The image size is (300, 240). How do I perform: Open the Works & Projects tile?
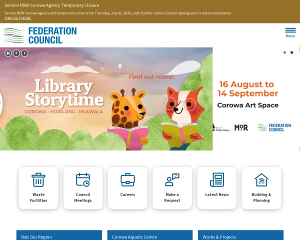coord(240,235)
